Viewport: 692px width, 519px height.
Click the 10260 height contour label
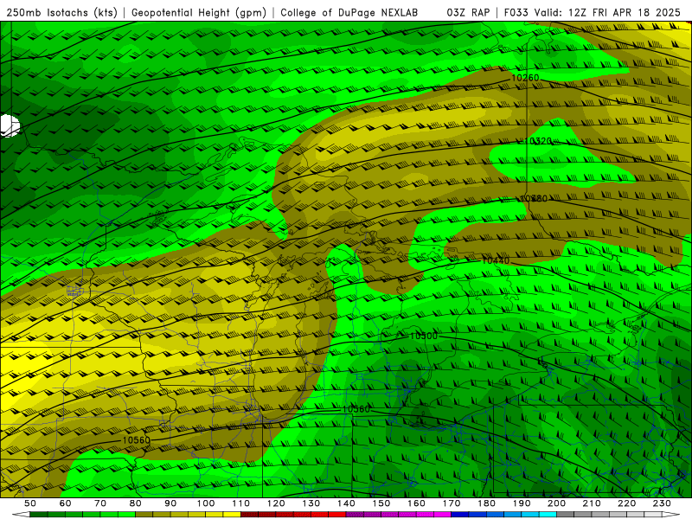tap(525, 78)
